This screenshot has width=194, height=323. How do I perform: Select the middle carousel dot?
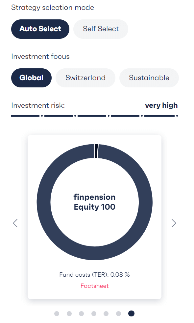pos(94,313)
